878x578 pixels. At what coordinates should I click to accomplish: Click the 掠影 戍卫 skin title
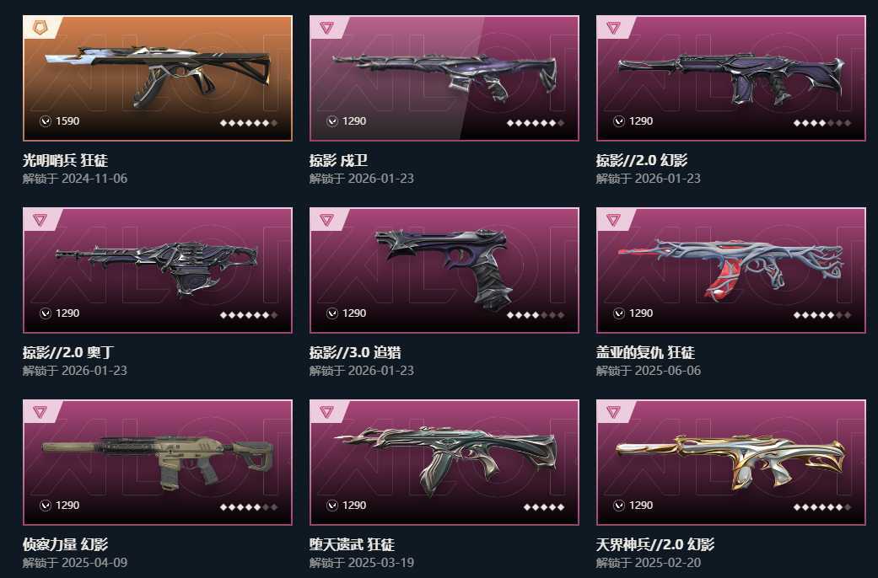coord(338,161)
